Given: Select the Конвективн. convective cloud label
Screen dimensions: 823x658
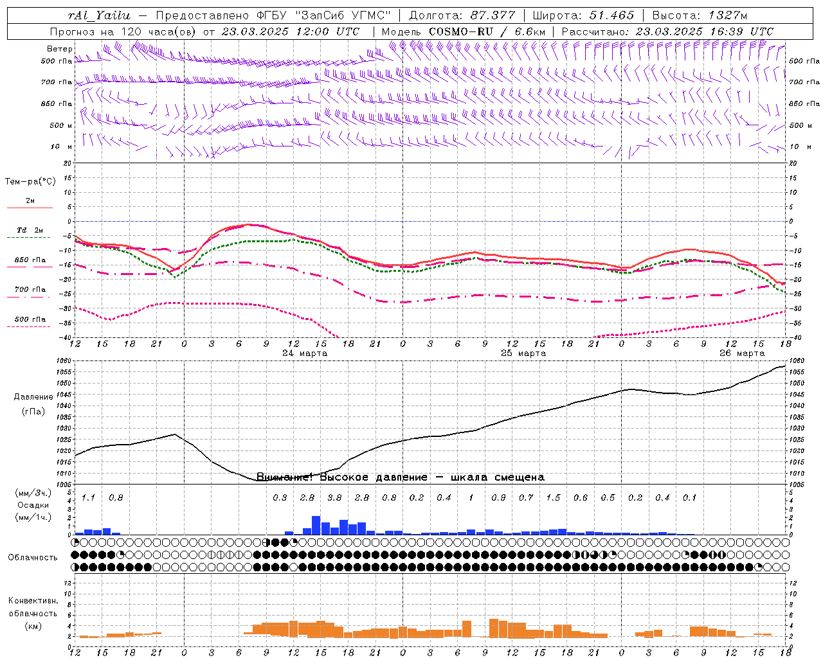Looking at the screenshot, I should click(33, 601).
